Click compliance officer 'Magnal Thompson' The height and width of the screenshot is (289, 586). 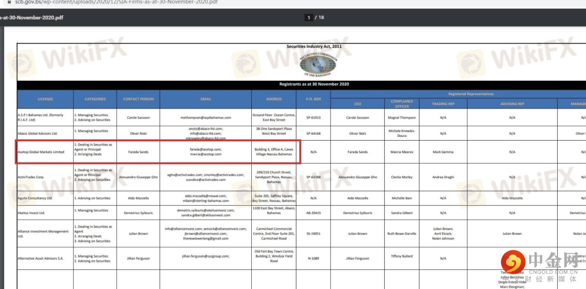402,117
